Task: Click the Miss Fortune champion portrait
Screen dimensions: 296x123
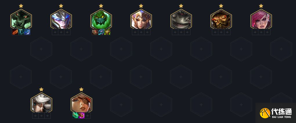Action: click(81, 103)
